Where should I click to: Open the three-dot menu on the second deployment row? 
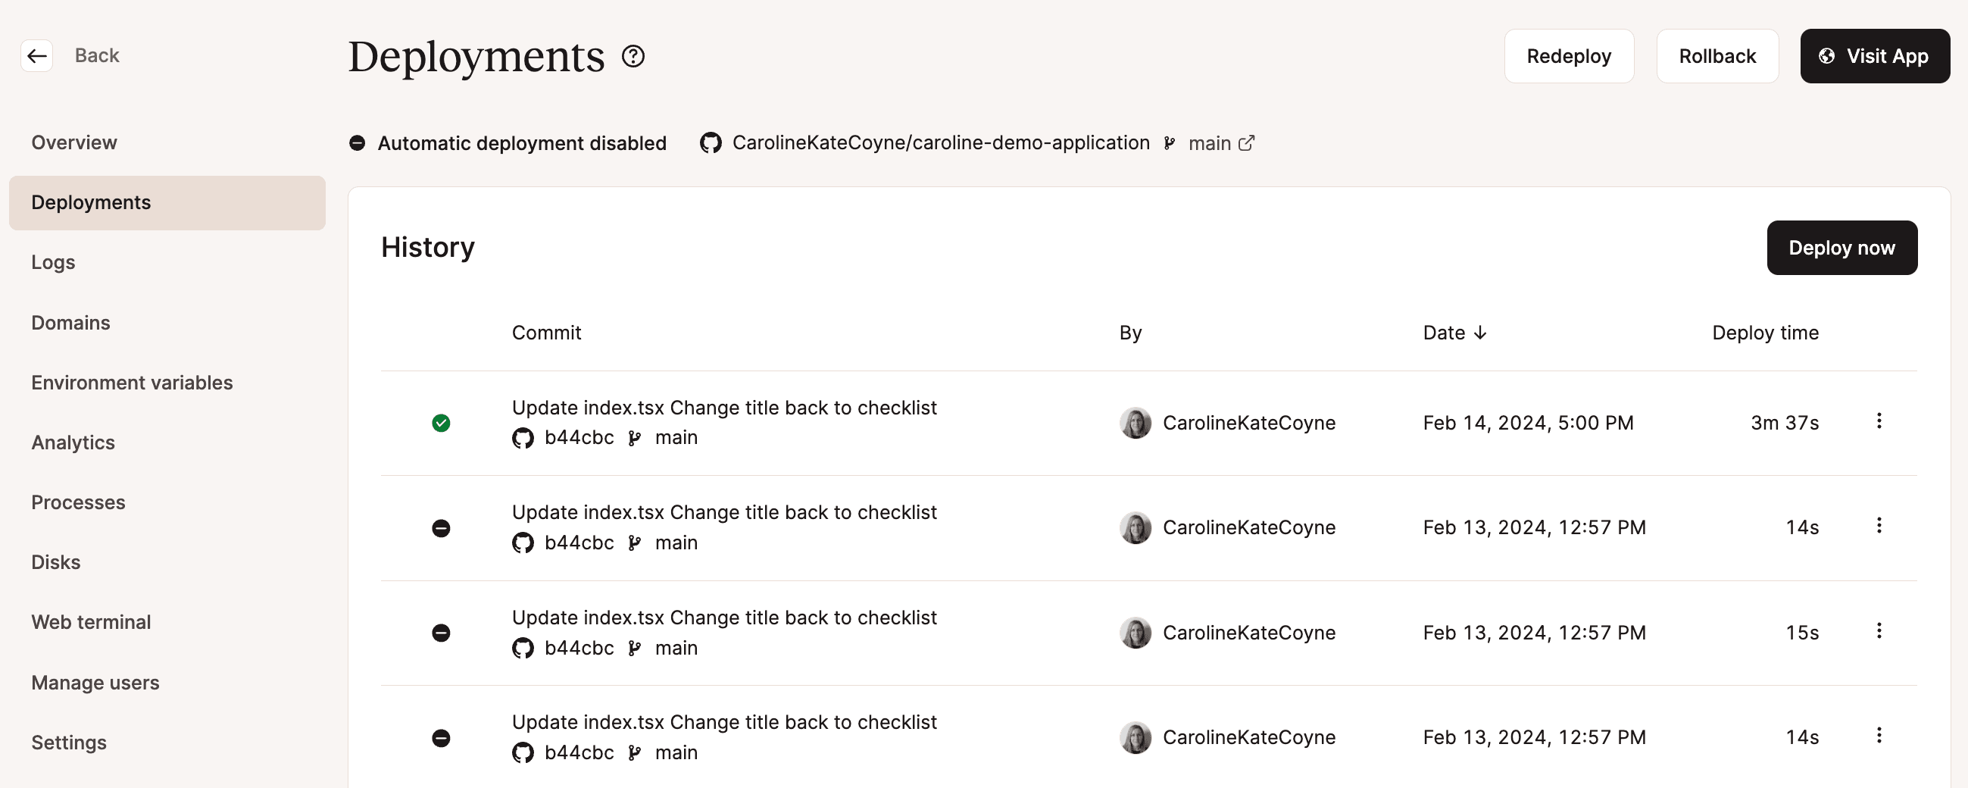[x=1879, y=526]
